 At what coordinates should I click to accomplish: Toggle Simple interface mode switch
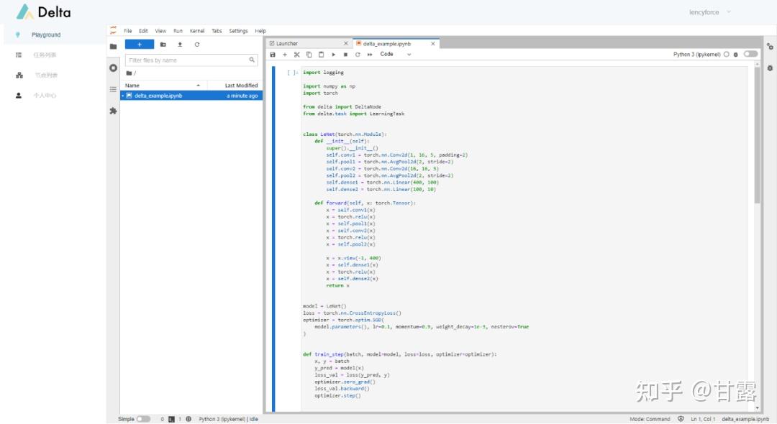(143, 419)
